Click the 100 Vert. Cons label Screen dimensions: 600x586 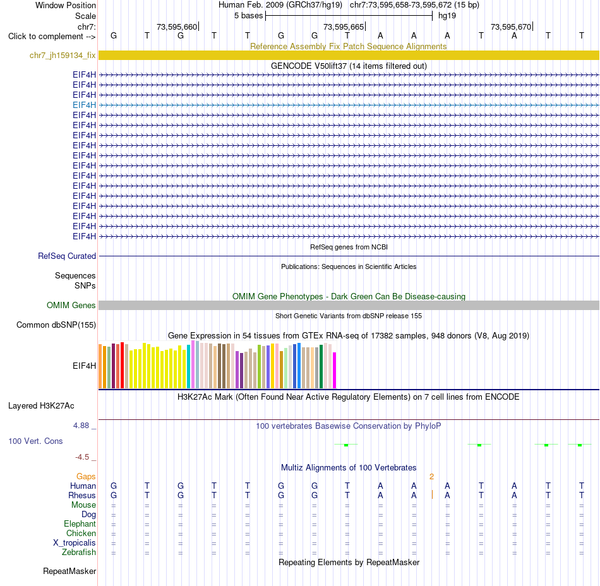[35, 441]
